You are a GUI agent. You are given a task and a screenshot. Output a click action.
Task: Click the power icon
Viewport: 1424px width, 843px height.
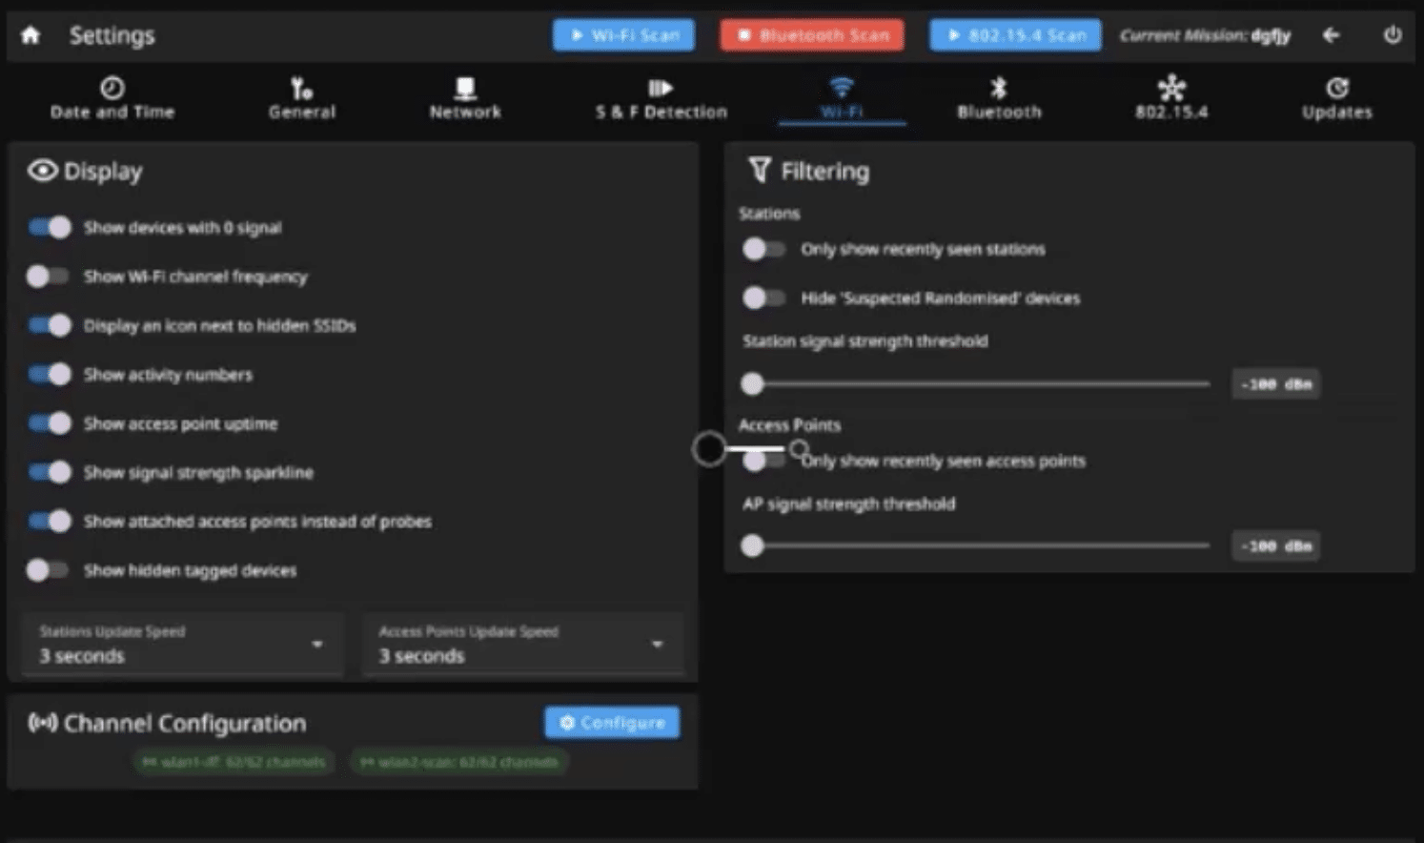(1393, 35)
